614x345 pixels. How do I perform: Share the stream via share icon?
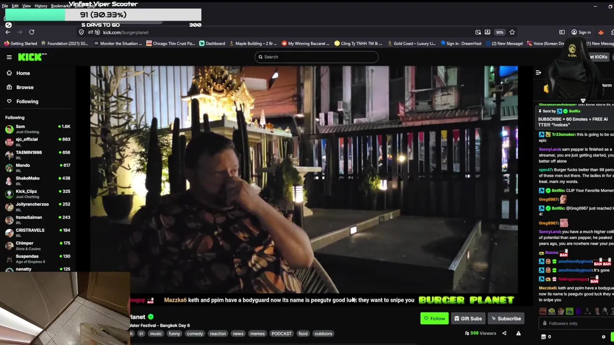click(x=504, y=333)
